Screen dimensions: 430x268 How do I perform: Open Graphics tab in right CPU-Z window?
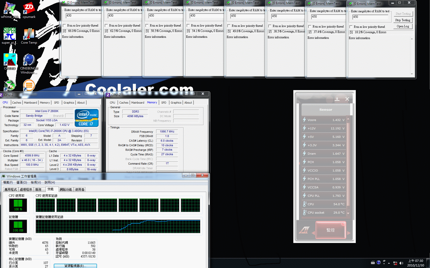[x=176, y=103]
